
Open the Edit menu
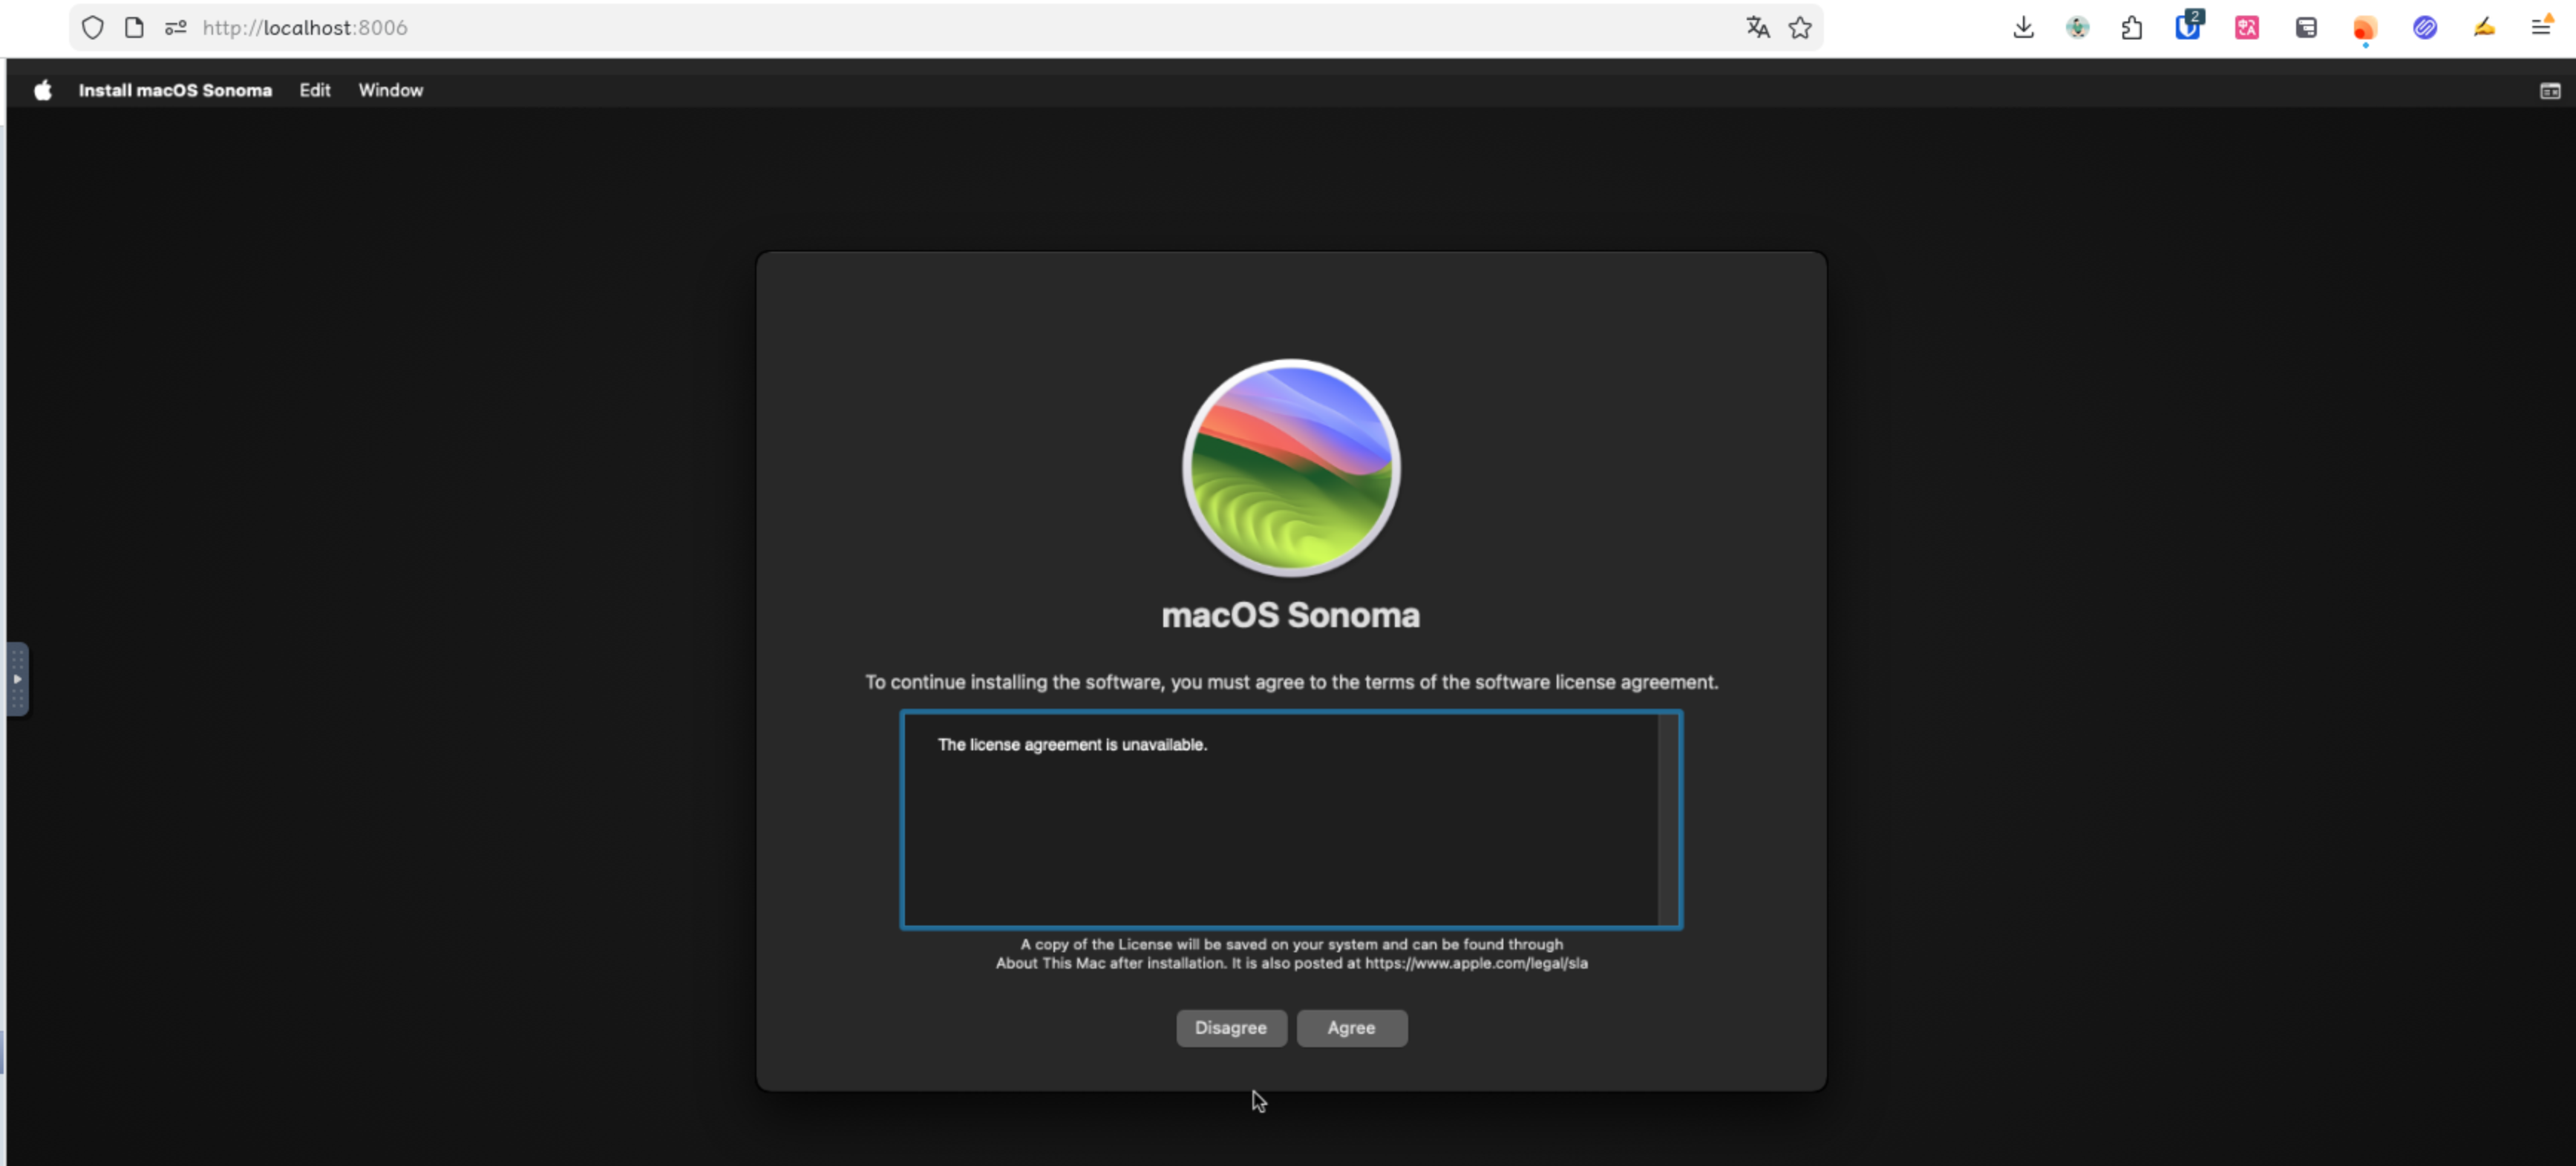pos(314,90)
